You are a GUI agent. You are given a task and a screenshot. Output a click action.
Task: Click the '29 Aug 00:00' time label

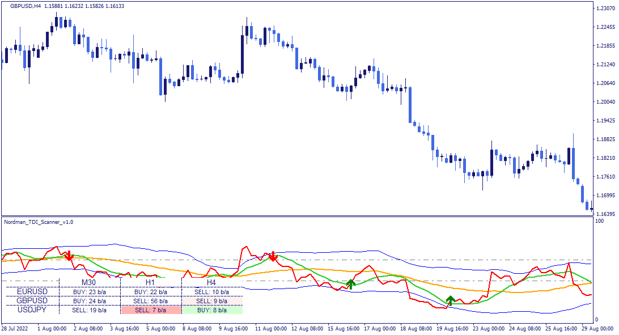point(597,328)
